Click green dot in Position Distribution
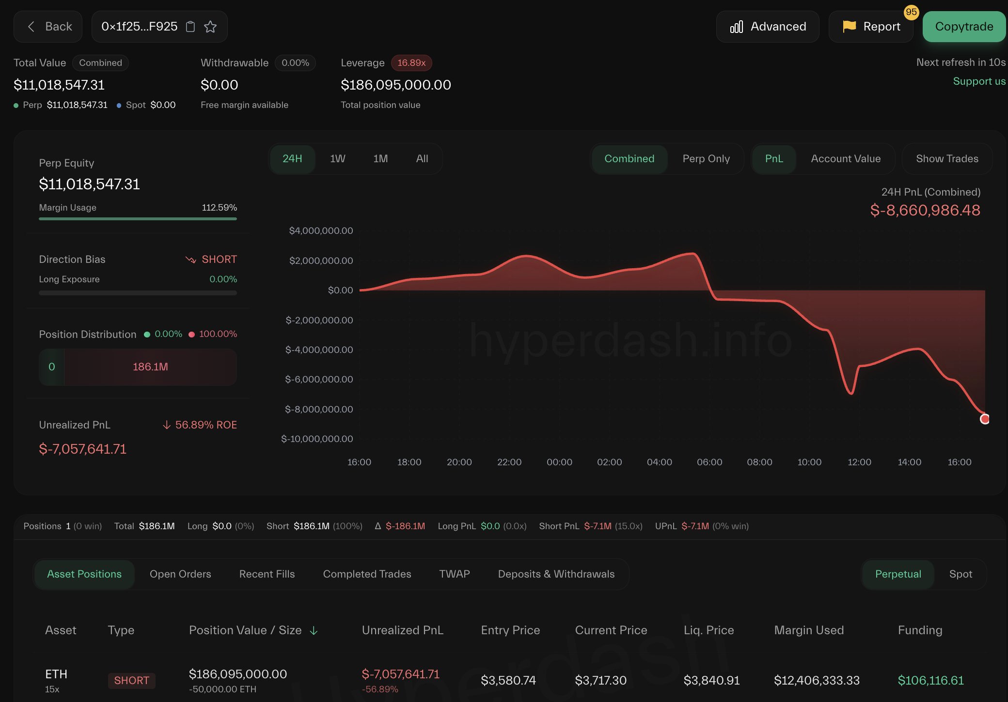 pos(147,335)
